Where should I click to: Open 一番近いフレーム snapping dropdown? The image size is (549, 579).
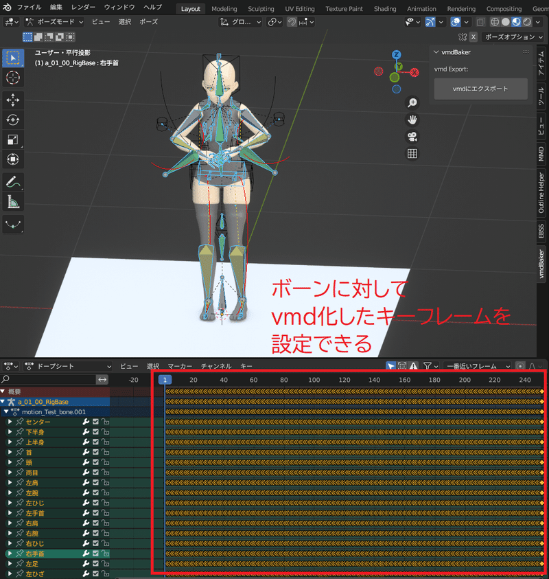click(x=478, y=366)
